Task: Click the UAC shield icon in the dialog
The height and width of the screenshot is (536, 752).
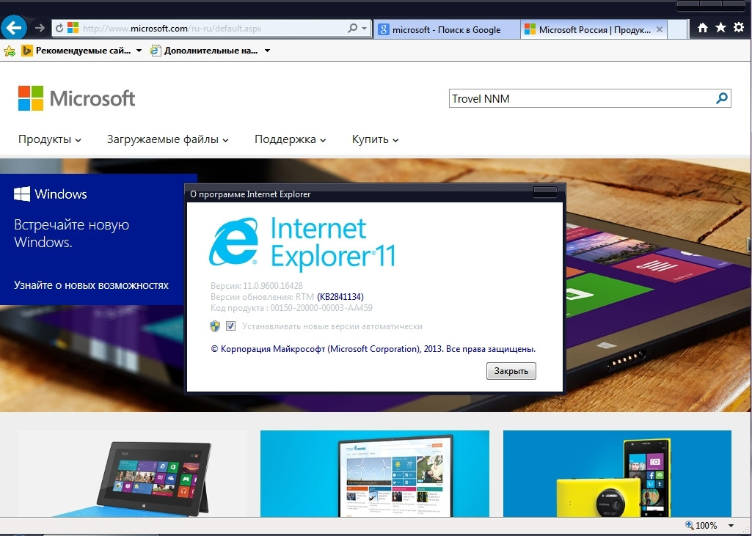Action: point(215,326)
